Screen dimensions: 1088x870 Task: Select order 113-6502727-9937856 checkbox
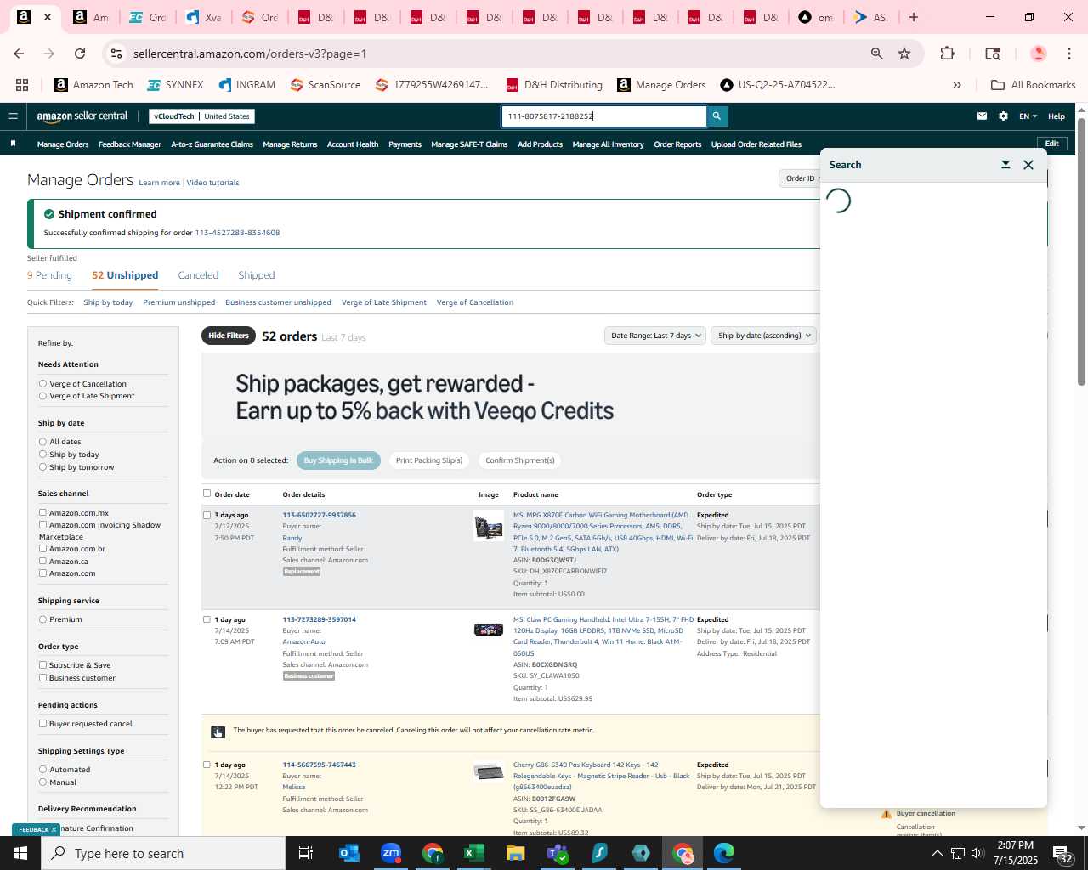pyautogui.click(x=207, y=515)
